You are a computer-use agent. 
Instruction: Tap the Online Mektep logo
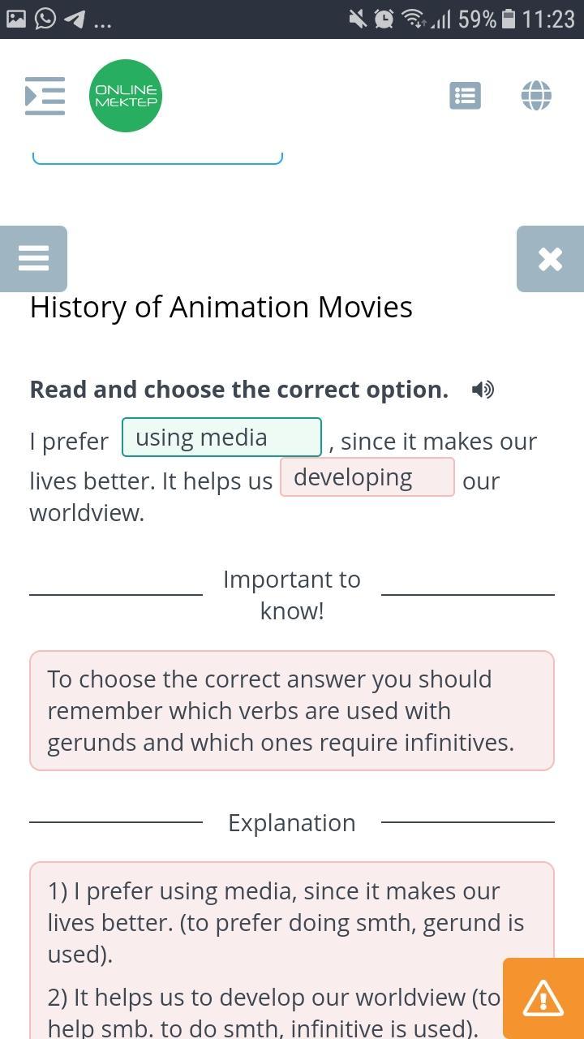click(126, 96)
